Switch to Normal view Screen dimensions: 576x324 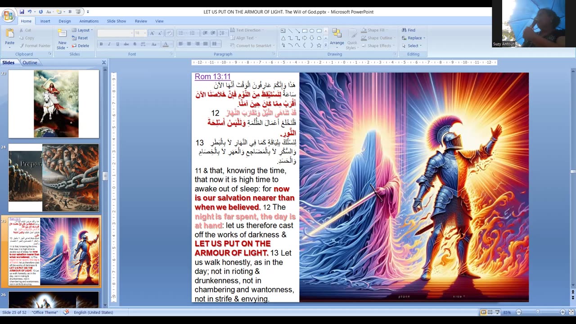coord(484,312)
